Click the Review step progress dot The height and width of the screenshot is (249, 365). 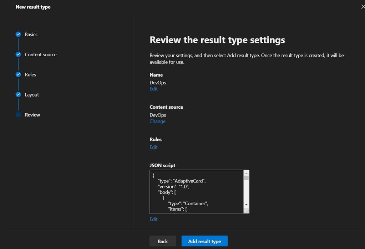(18, 114)
